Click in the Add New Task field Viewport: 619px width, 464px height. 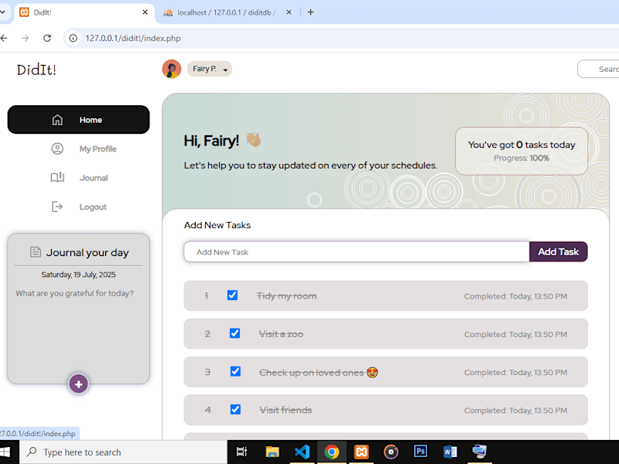pyautogui.click(x=357, y=252)
